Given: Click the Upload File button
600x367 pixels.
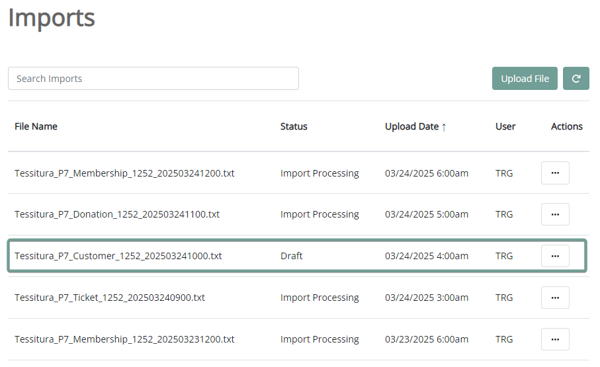Looking at the screenshot, I should [x=525, y=79].
